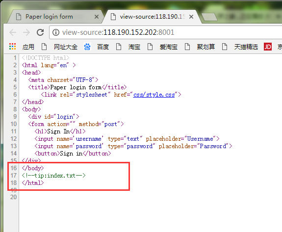Open 聚划算 bookmark
This screenshot has height=232, width=282.
coord(206,47)
